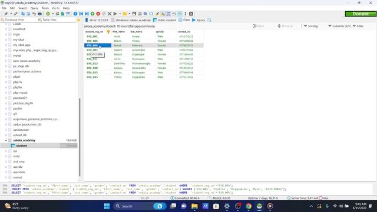Click the green Refresh icon
Viewport: 377px width, 212px height.
click(x=48, y=14)
